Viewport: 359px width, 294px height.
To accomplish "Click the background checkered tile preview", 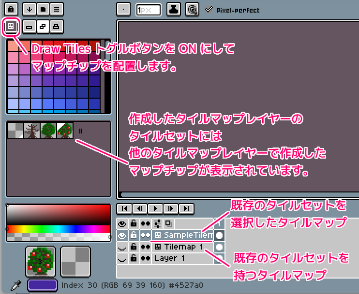I will (x=75, y=262).
